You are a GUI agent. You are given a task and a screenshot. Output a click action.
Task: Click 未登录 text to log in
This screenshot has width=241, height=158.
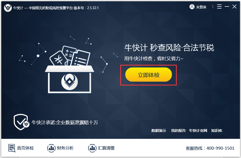coord(201,7)
